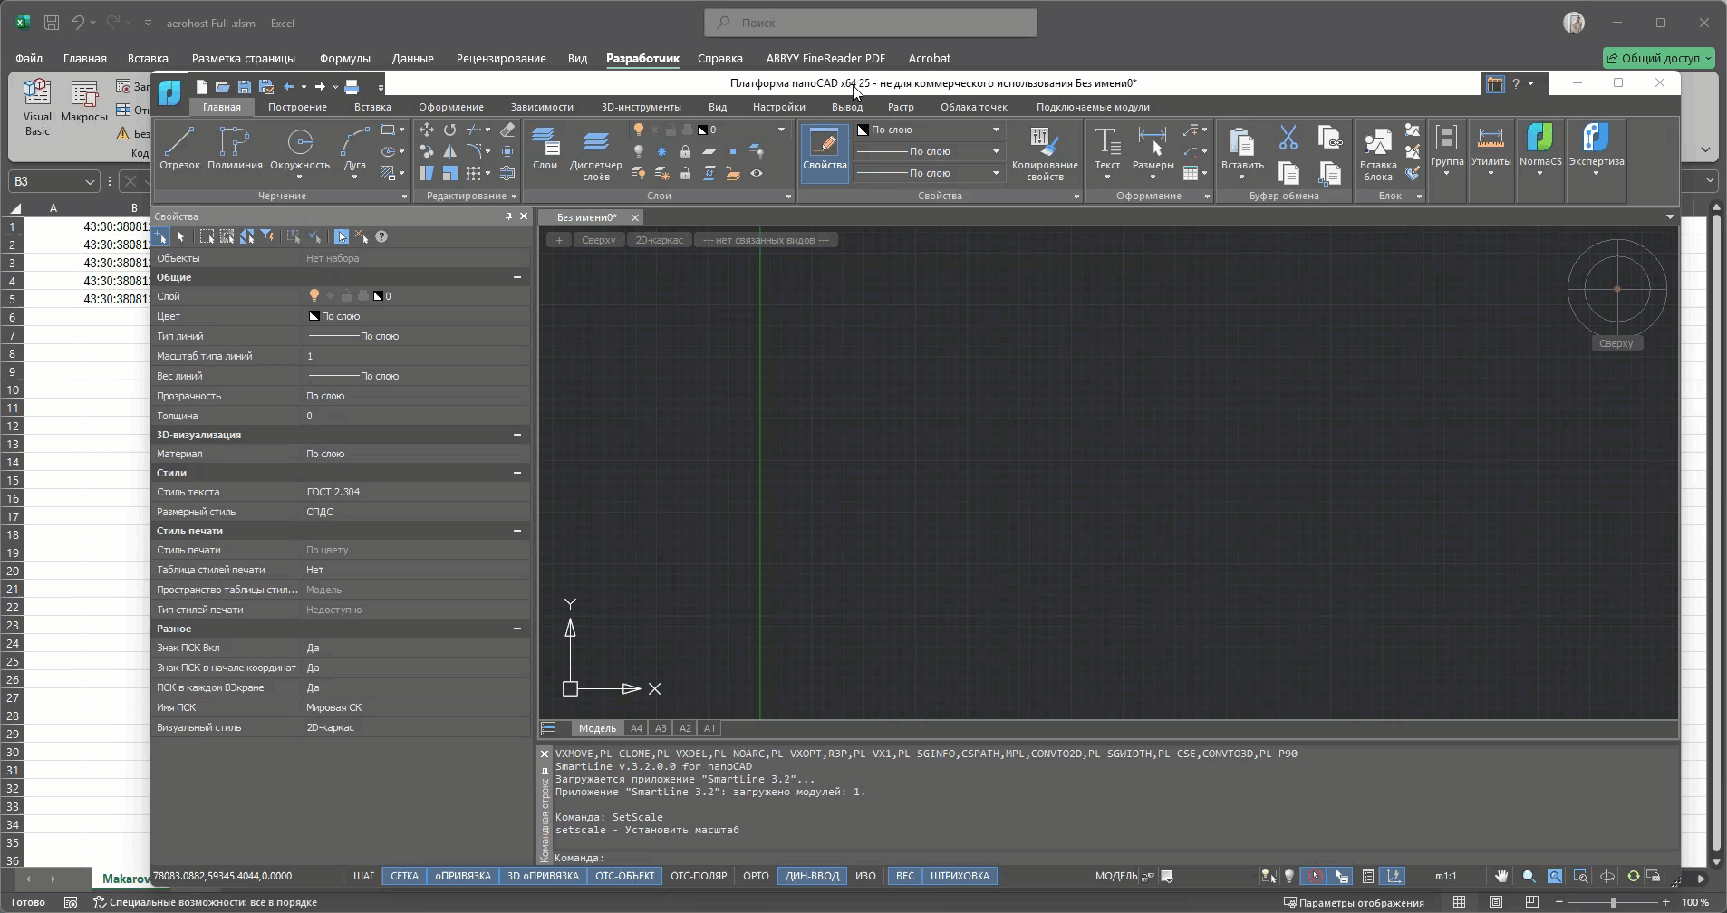The height and width of the screenshot is (913, 1727).
Task: Click the Save icon in nanoCAD toolbar
Action: [245, 87]
